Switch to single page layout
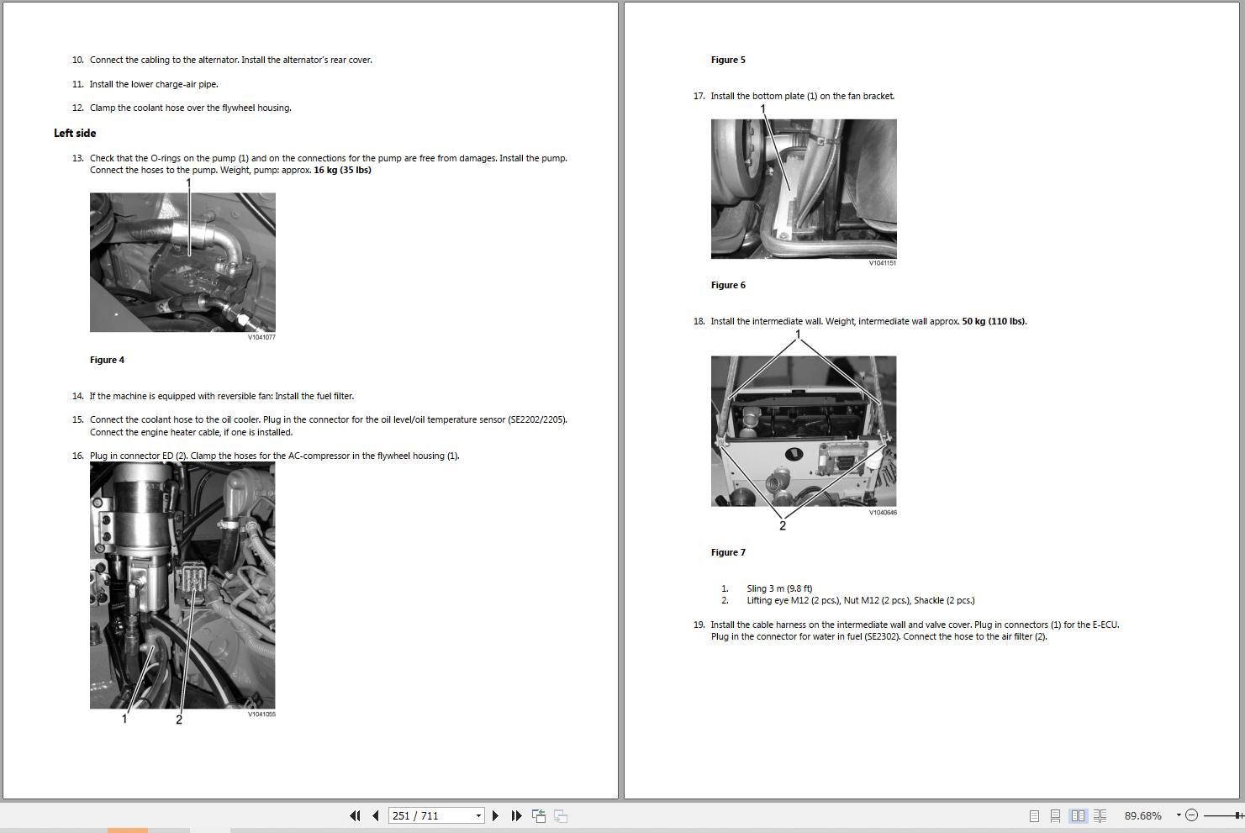This screenshot has height=833, width=1245. (1032, 815)
